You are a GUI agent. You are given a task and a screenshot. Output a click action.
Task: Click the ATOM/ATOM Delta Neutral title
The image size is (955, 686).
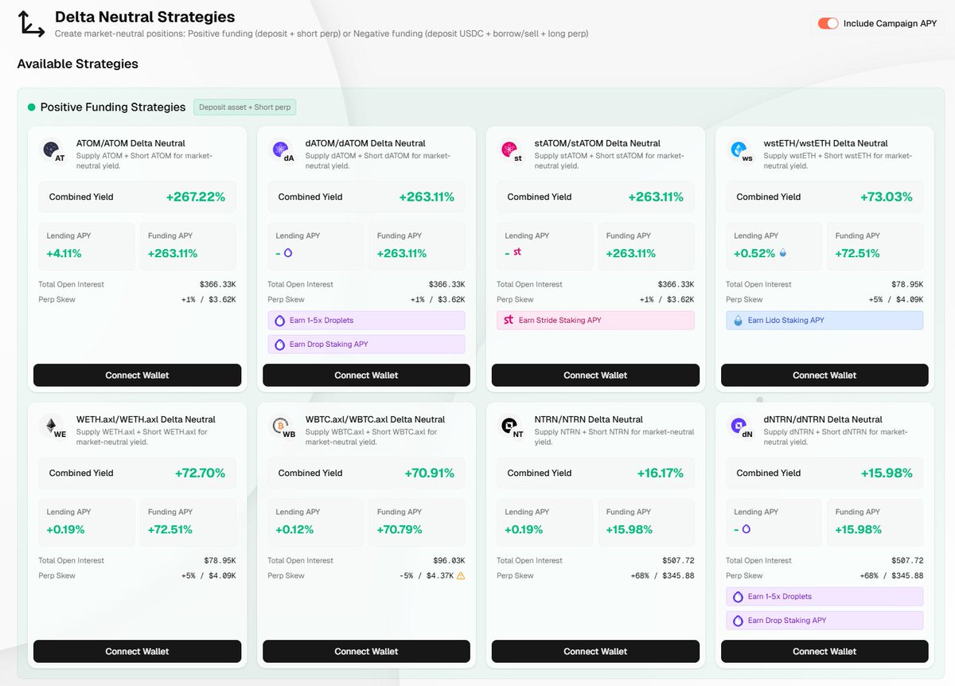[131, 143]
